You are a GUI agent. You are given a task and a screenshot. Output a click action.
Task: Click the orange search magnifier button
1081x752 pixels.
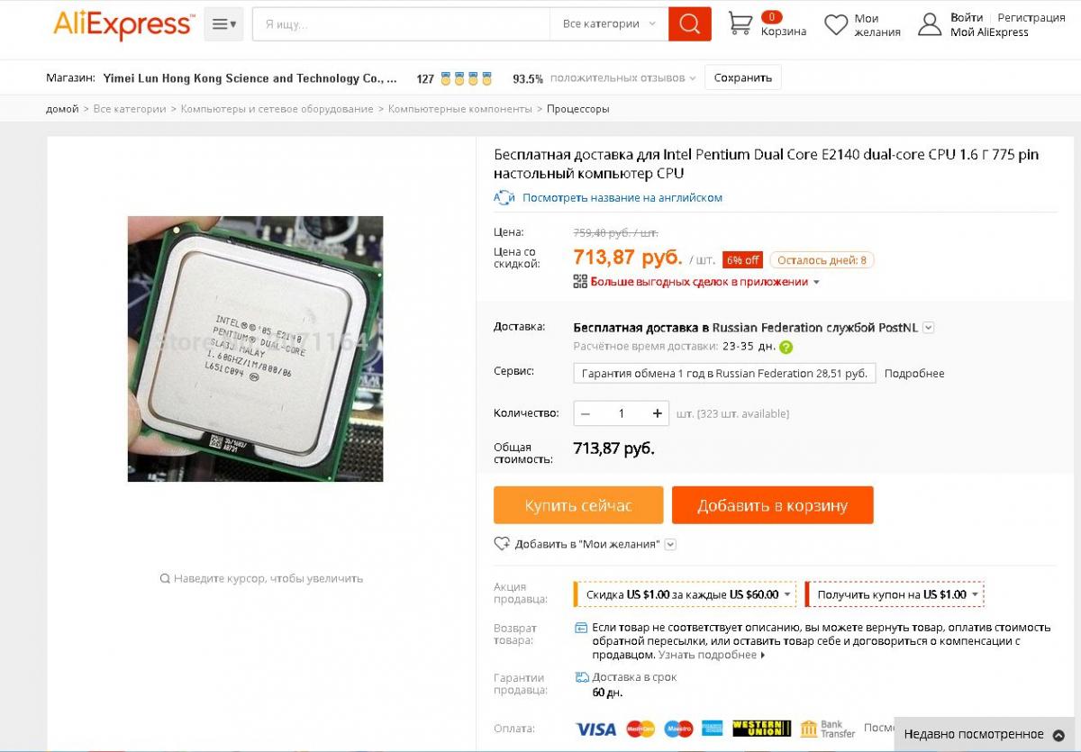click(x=689, y=24)
